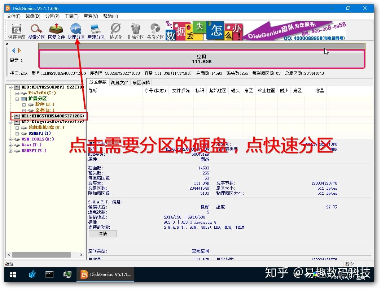Click the 详情 S.M.A.R.T. details button
The width and height of the screenshot is (381, 289).
click(x=102, y=234)
